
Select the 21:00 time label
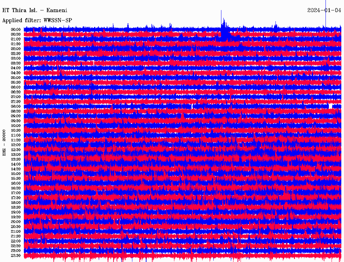click(x=16, y=231)
